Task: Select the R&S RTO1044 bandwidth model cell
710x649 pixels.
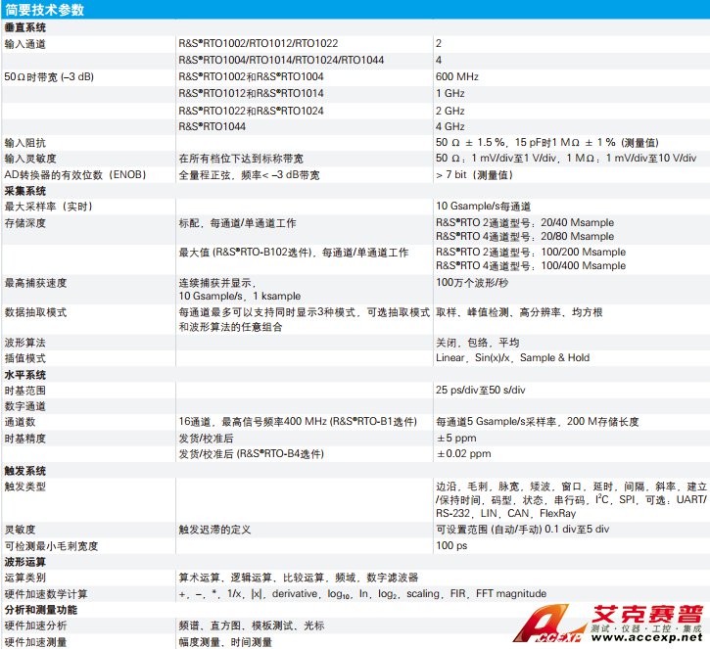Action: point(212,126)
